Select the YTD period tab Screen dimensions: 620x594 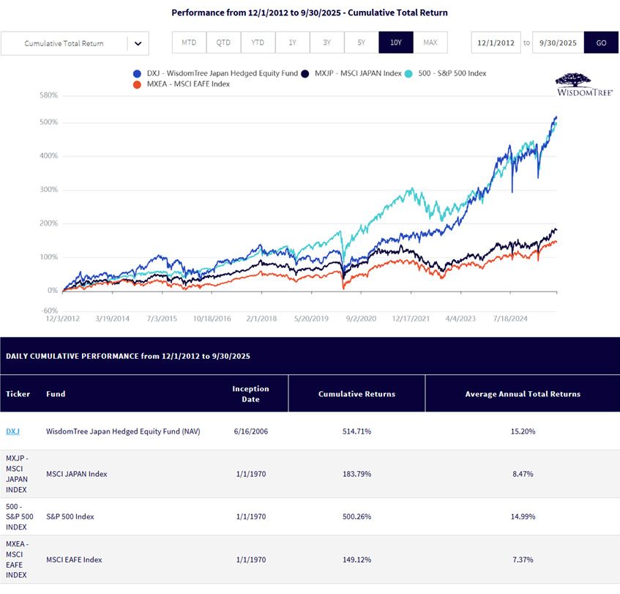tap(258, 42)
